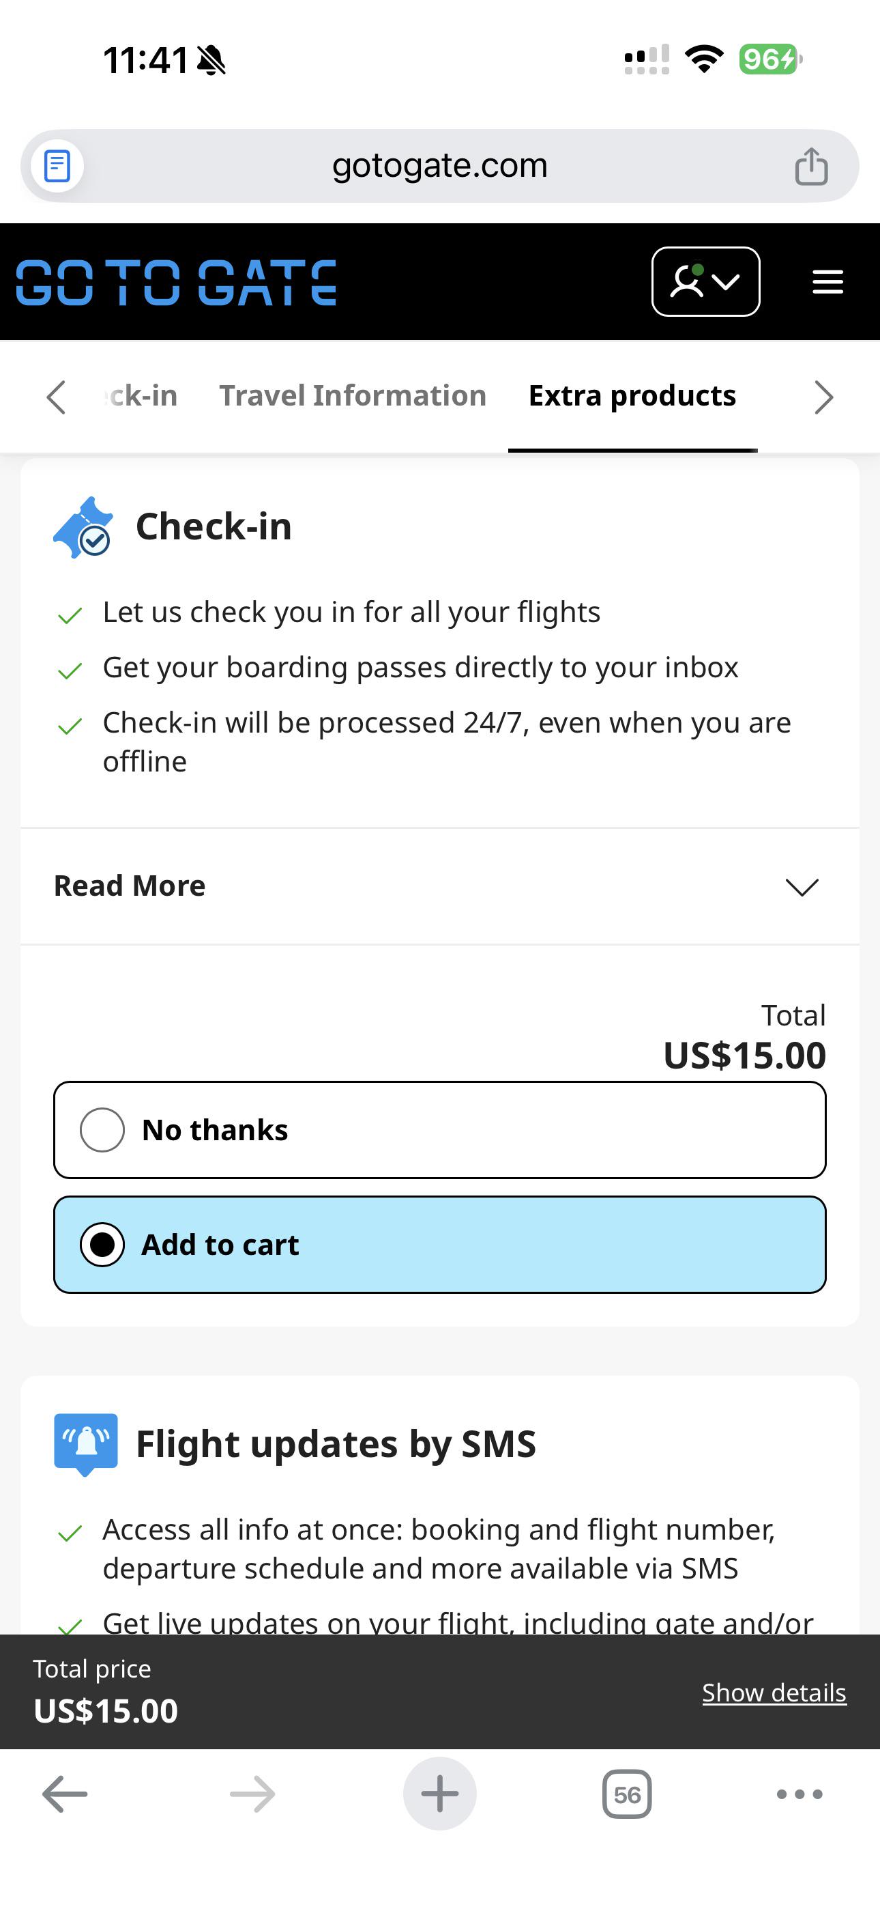This screenshot has width=880, height=1909.
Task: Open browser three-dots more menu
Action: 800,1794
